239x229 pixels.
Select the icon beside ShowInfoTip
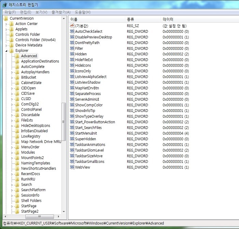click(72, 111)
